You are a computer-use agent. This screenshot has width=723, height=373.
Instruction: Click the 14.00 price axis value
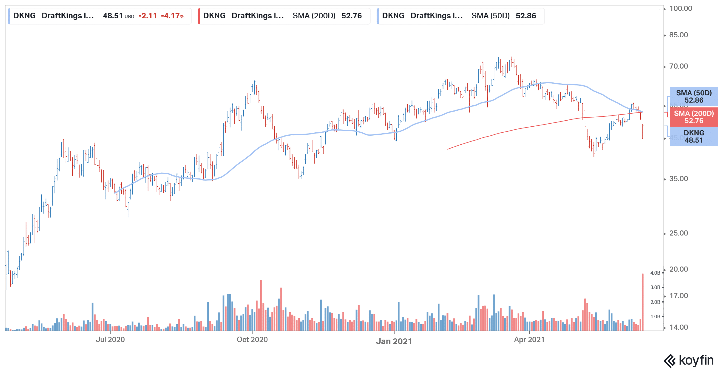point(678,327)
